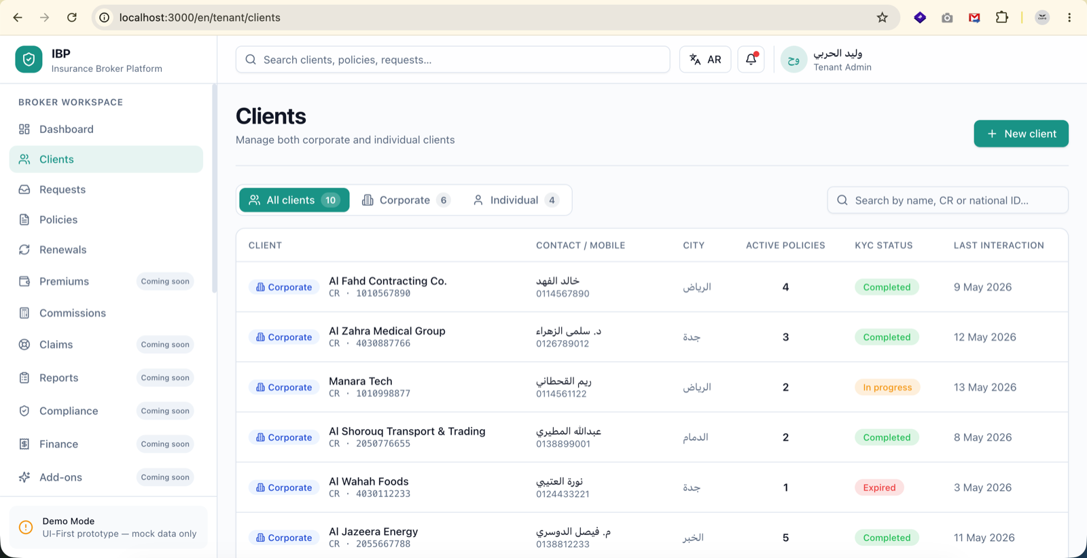Click the Claims lifebuoy icon
The image size is (1087, 558).
(24, 345)
